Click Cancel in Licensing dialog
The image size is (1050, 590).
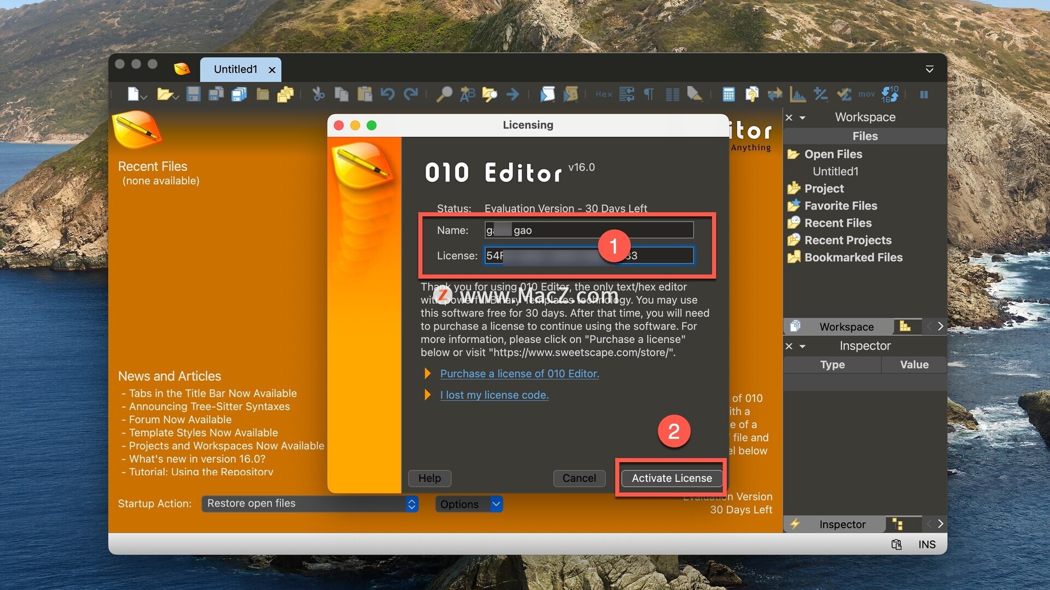(579, 478)
